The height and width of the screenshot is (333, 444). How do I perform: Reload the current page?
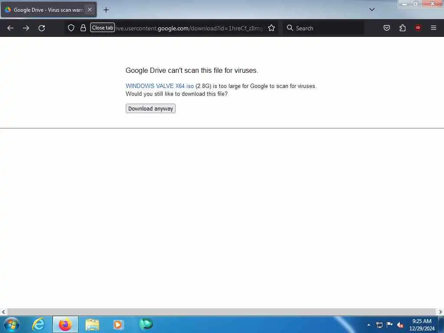pos(42,28)
